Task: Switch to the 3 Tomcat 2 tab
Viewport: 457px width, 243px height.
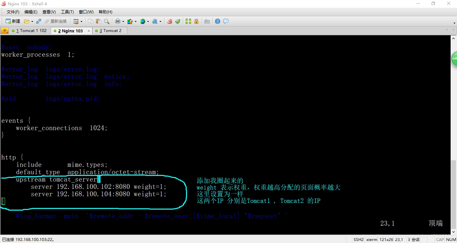Action: click(110, 31)
